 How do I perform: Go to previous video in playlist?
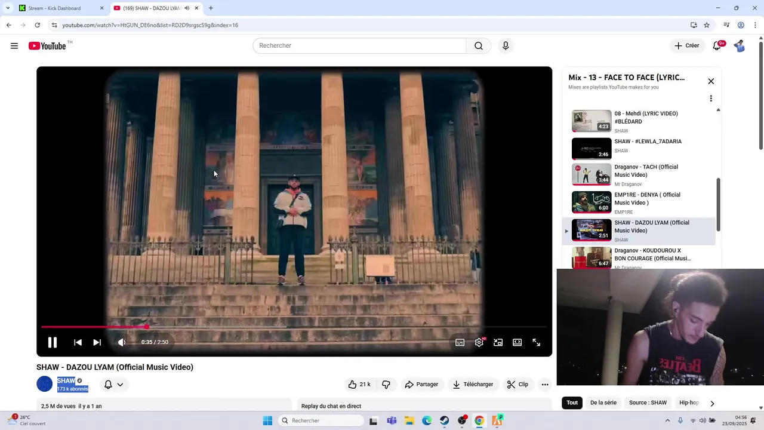78,342
